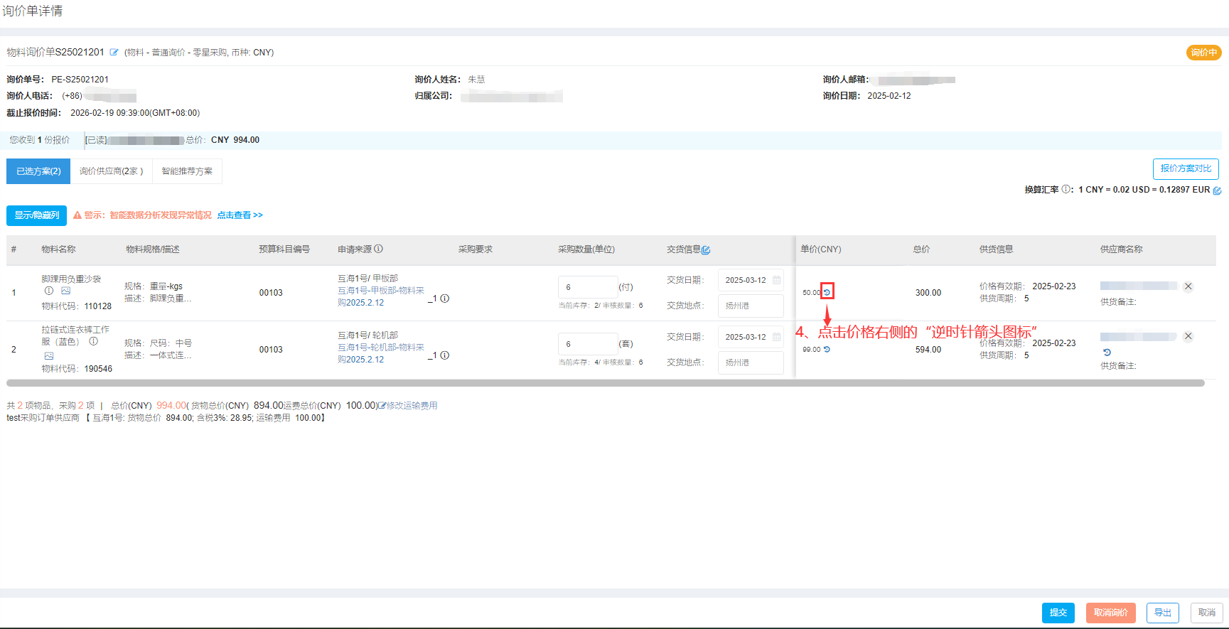
Task: Click 单价(CNY) column header
Action: [821, 249]
